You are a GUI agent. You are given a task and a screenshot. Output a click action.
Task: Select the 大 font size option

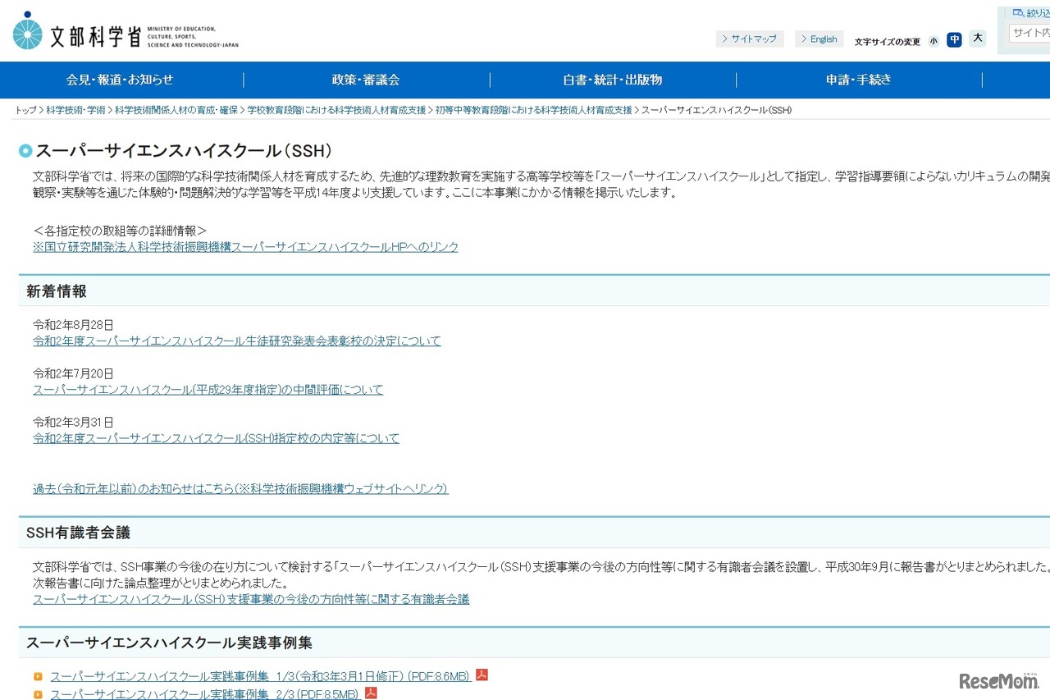click(x=977, y=39)
